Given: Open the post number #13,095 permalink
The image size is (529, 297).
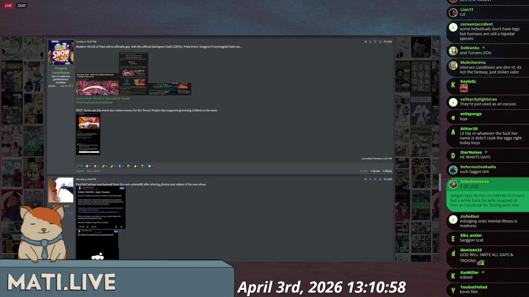Looking at the screenshot, I should pyautogui.click(x=388, y=179).
